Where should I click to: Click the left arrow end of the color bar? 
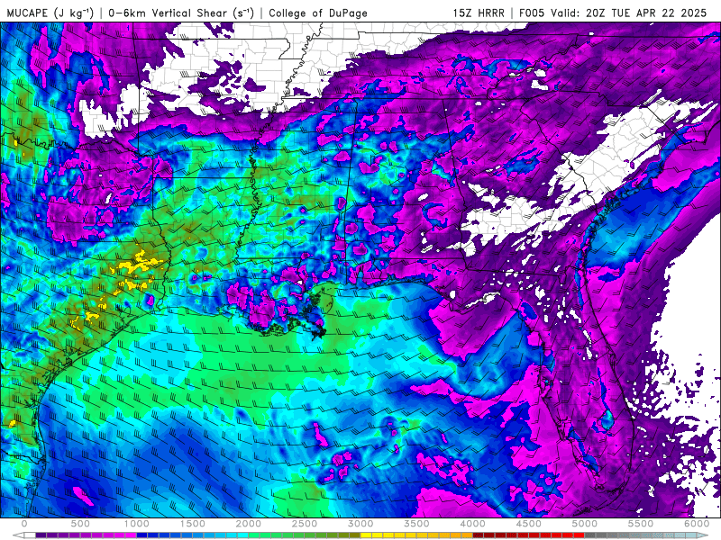click(x=18, y=535)
